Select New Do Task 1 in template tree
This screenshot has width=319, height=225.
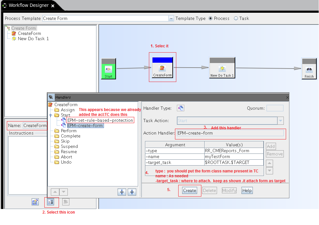pyautogui.click(x=33, y=39)
